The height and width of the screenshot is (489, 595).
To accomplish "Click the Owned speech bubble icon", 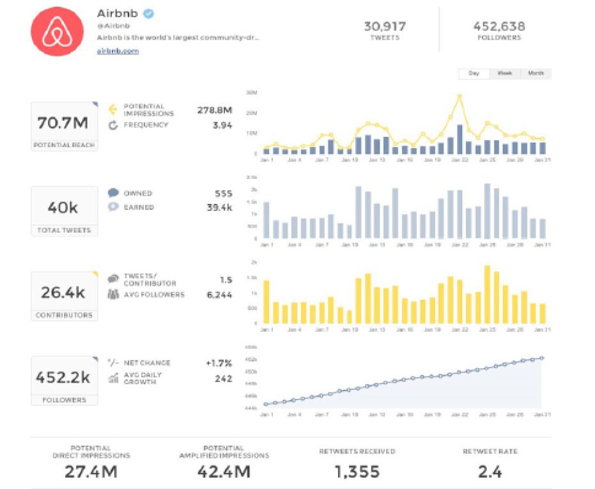I will (x=113, y=193).
